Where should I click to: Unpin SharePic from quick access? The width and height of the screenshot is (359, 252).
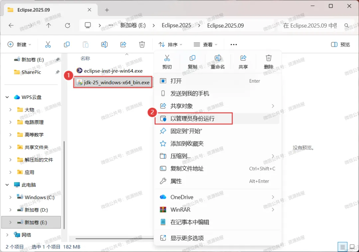coord(57,72)
